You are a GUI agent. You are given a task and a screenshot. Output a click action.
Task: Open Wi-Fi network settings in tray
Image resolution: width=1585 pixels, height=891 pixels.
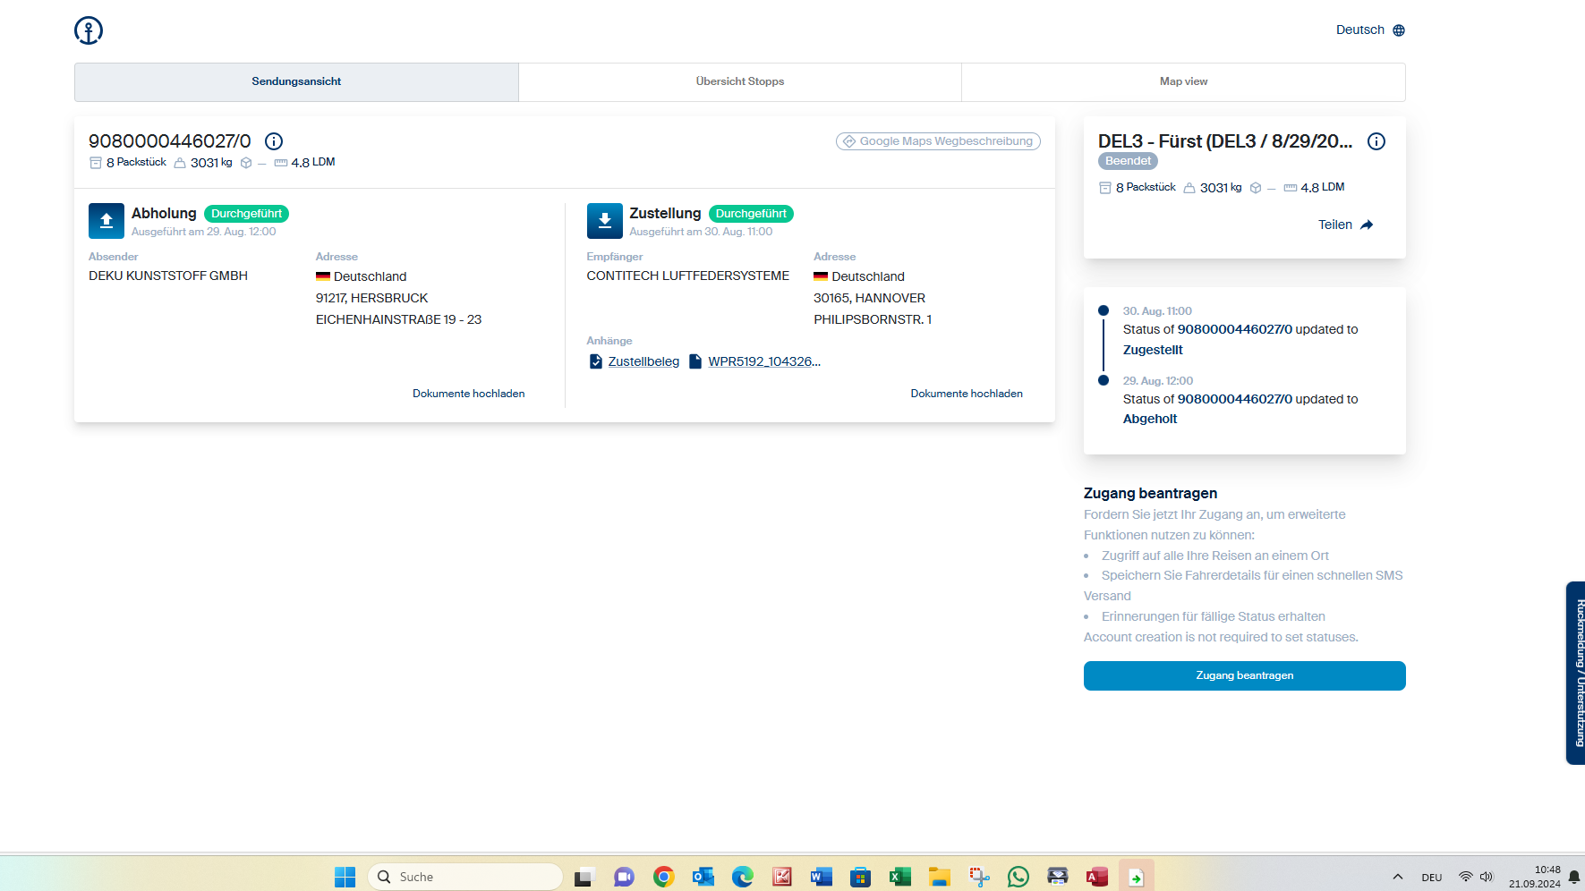point(1466,877)
